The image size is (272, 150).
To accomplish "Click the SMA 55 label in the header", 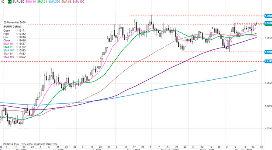I will click(x=66, y=2).
